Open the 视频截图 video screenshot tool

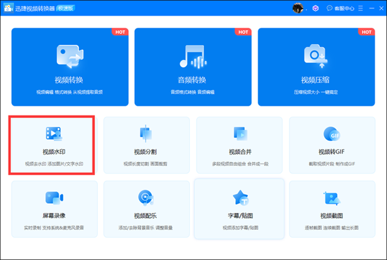click(x=331, y=207)
